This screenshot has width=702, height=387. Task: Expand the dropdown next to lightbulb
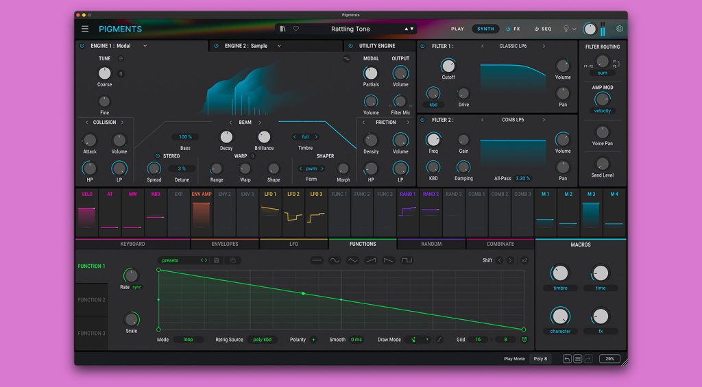[x=574, y=29]
